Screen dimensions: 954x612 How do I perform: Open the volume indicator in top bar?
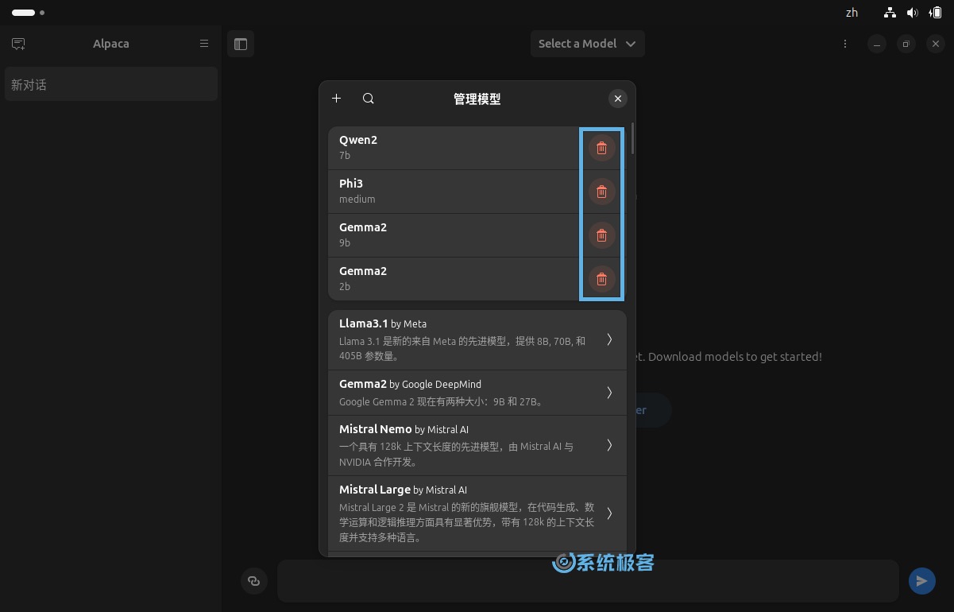point(913,13)
